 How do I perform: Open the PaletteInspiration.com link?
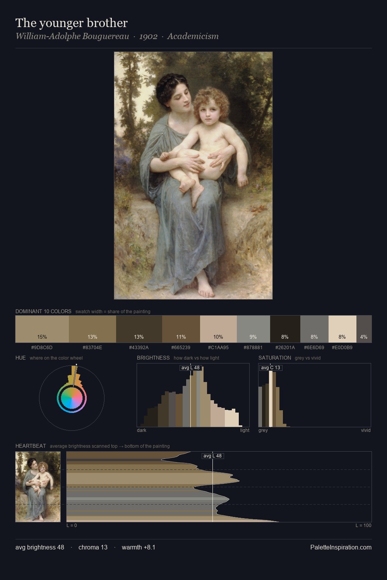click(341, 547)
